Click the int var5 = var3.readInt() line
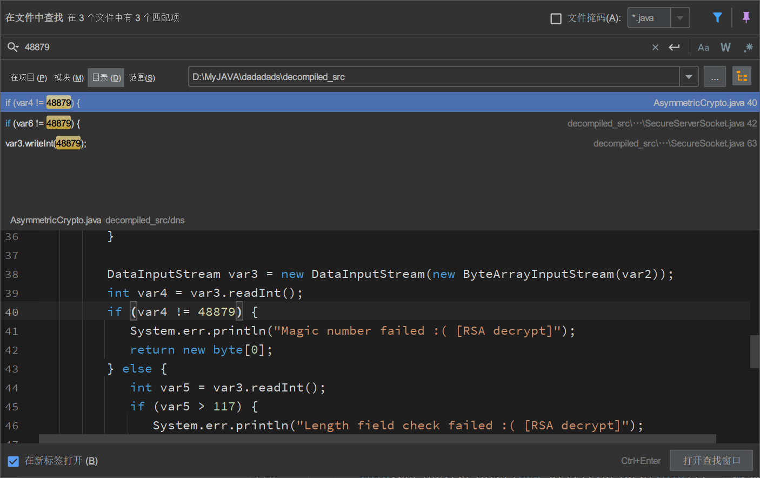This screenshot has width=760, height=478. 228,388
